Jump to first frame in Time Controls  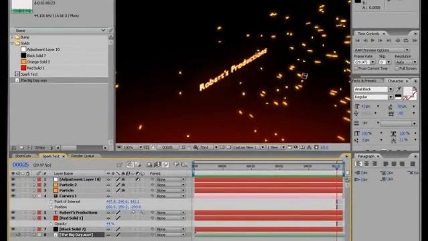click(357, 40)
